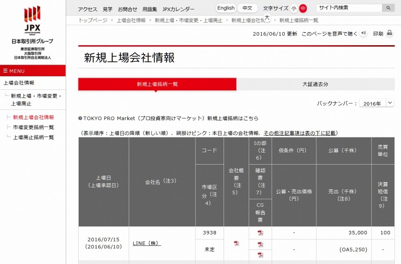Image resolution: width=401 pixels, height=264 pixels.
Task: Click このページを音声で聴く link
Action: point(329,34)
